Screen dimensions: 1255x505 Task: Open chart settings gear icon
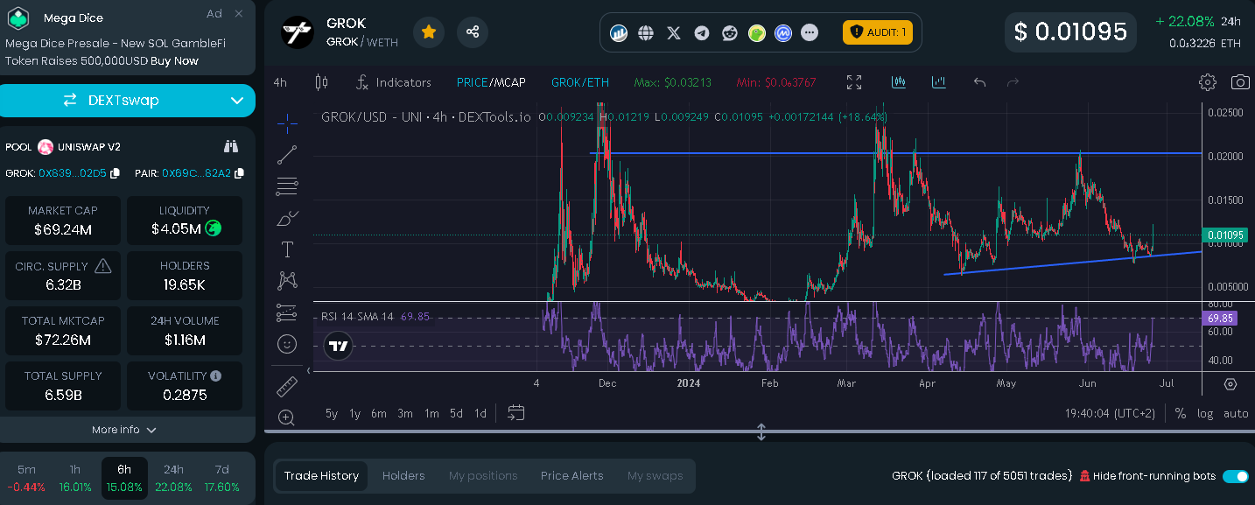1208,82
